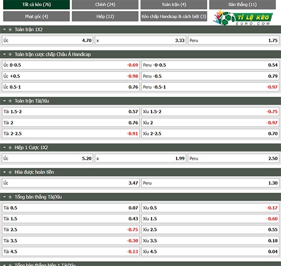Select handicap Peru -0-0.5 at 0.54
The width and height of the screenshot is (281, 266).
point(210,65)
